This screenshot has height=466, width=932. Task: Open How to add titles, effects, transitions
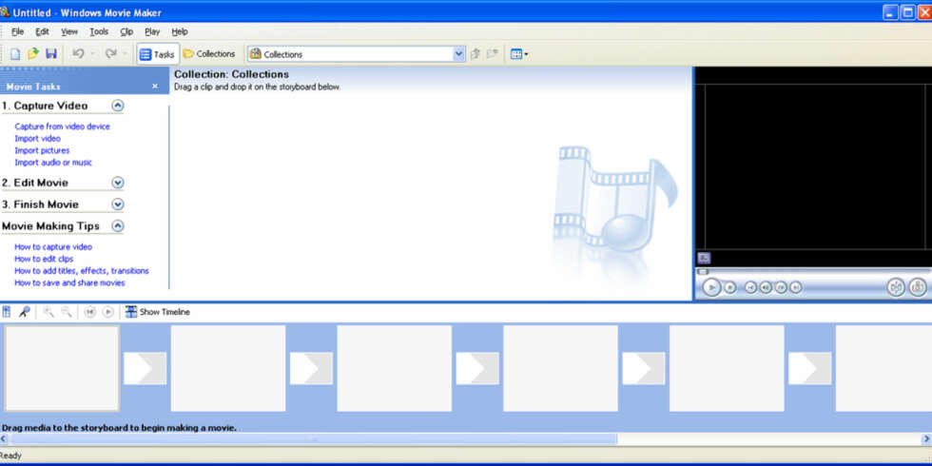[x=82, y=270]
